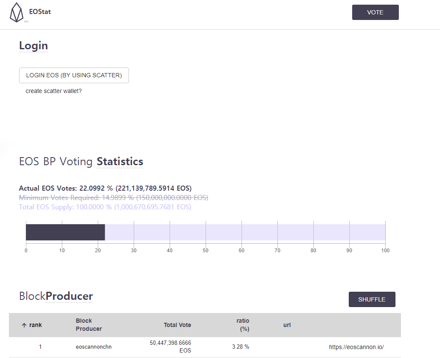Click the sort arrow beside rank
The height and width of the screenshot is (358, 440).
point(24,325)
